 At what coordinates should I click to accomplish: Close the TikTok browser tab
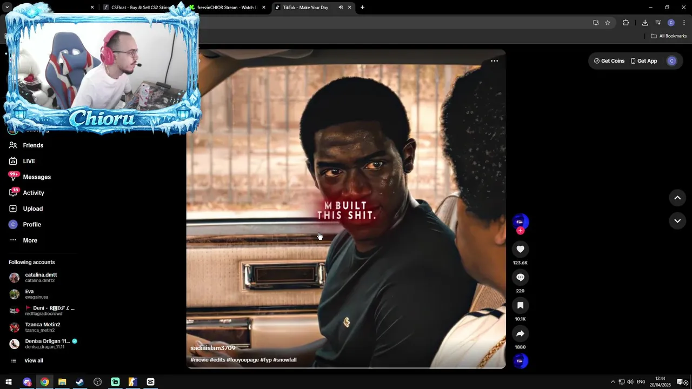pyautogui.click(x=349, y=8)
